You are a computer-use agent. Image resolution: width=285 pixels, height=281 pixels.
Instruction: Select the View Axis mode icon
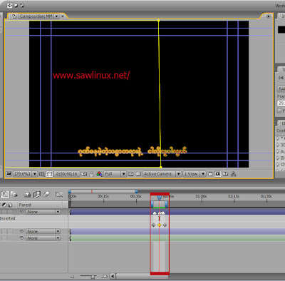tap(22, 5)
